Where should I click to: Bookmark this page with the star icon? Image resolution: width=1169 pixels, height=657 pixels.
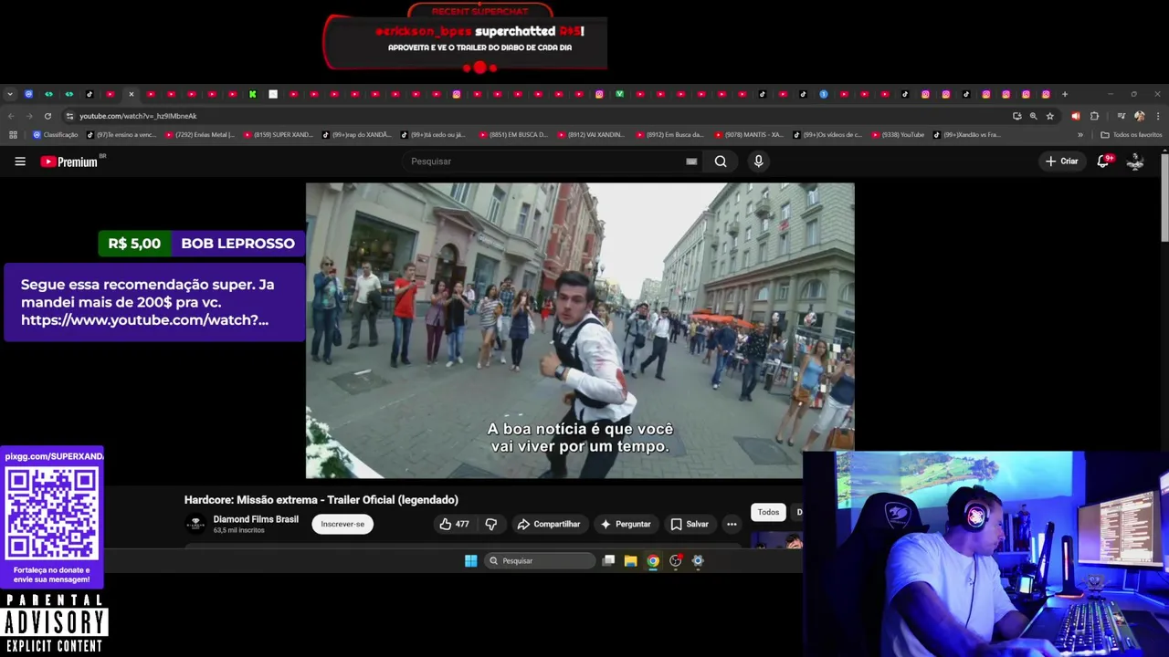(x=1050, y=116)
